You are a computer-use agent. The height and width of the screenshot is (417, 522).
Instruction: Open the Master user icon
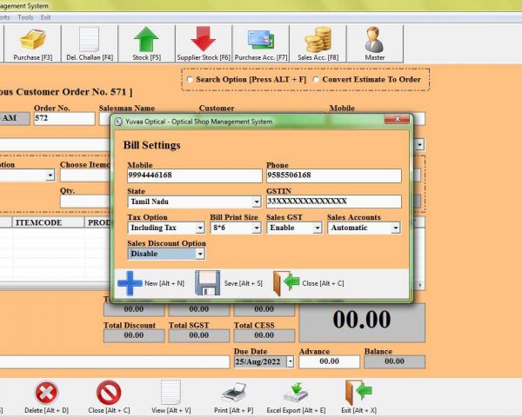pos(375,40)
